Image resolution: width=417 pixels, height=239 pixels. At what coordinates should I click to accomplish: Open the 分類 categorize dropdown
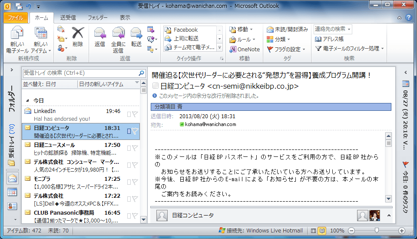(278, 40)
